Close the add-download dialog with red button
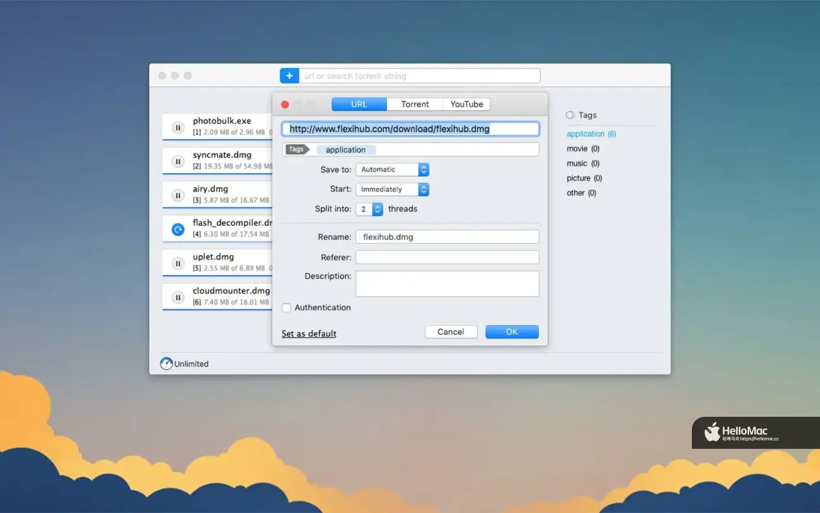Image resolution: width=820 pixels, height=513 pixels. pos(285,105)
